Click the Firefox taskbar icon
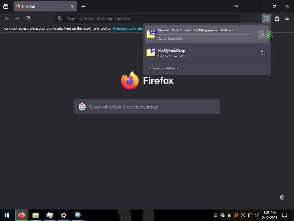 click(x=21, y=215)
